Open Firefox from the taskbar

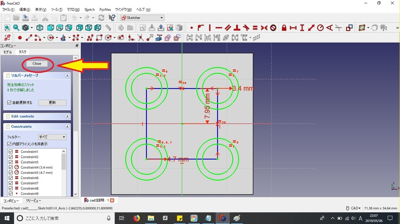pos(137,218)
